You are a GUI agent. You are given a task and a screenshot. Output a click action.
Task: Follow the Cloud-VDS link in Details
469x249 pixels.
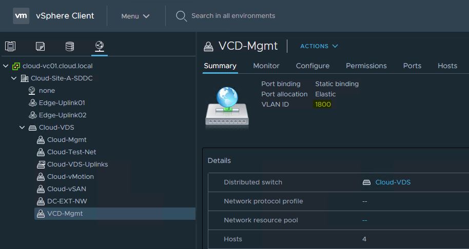[x=393, y=182]
